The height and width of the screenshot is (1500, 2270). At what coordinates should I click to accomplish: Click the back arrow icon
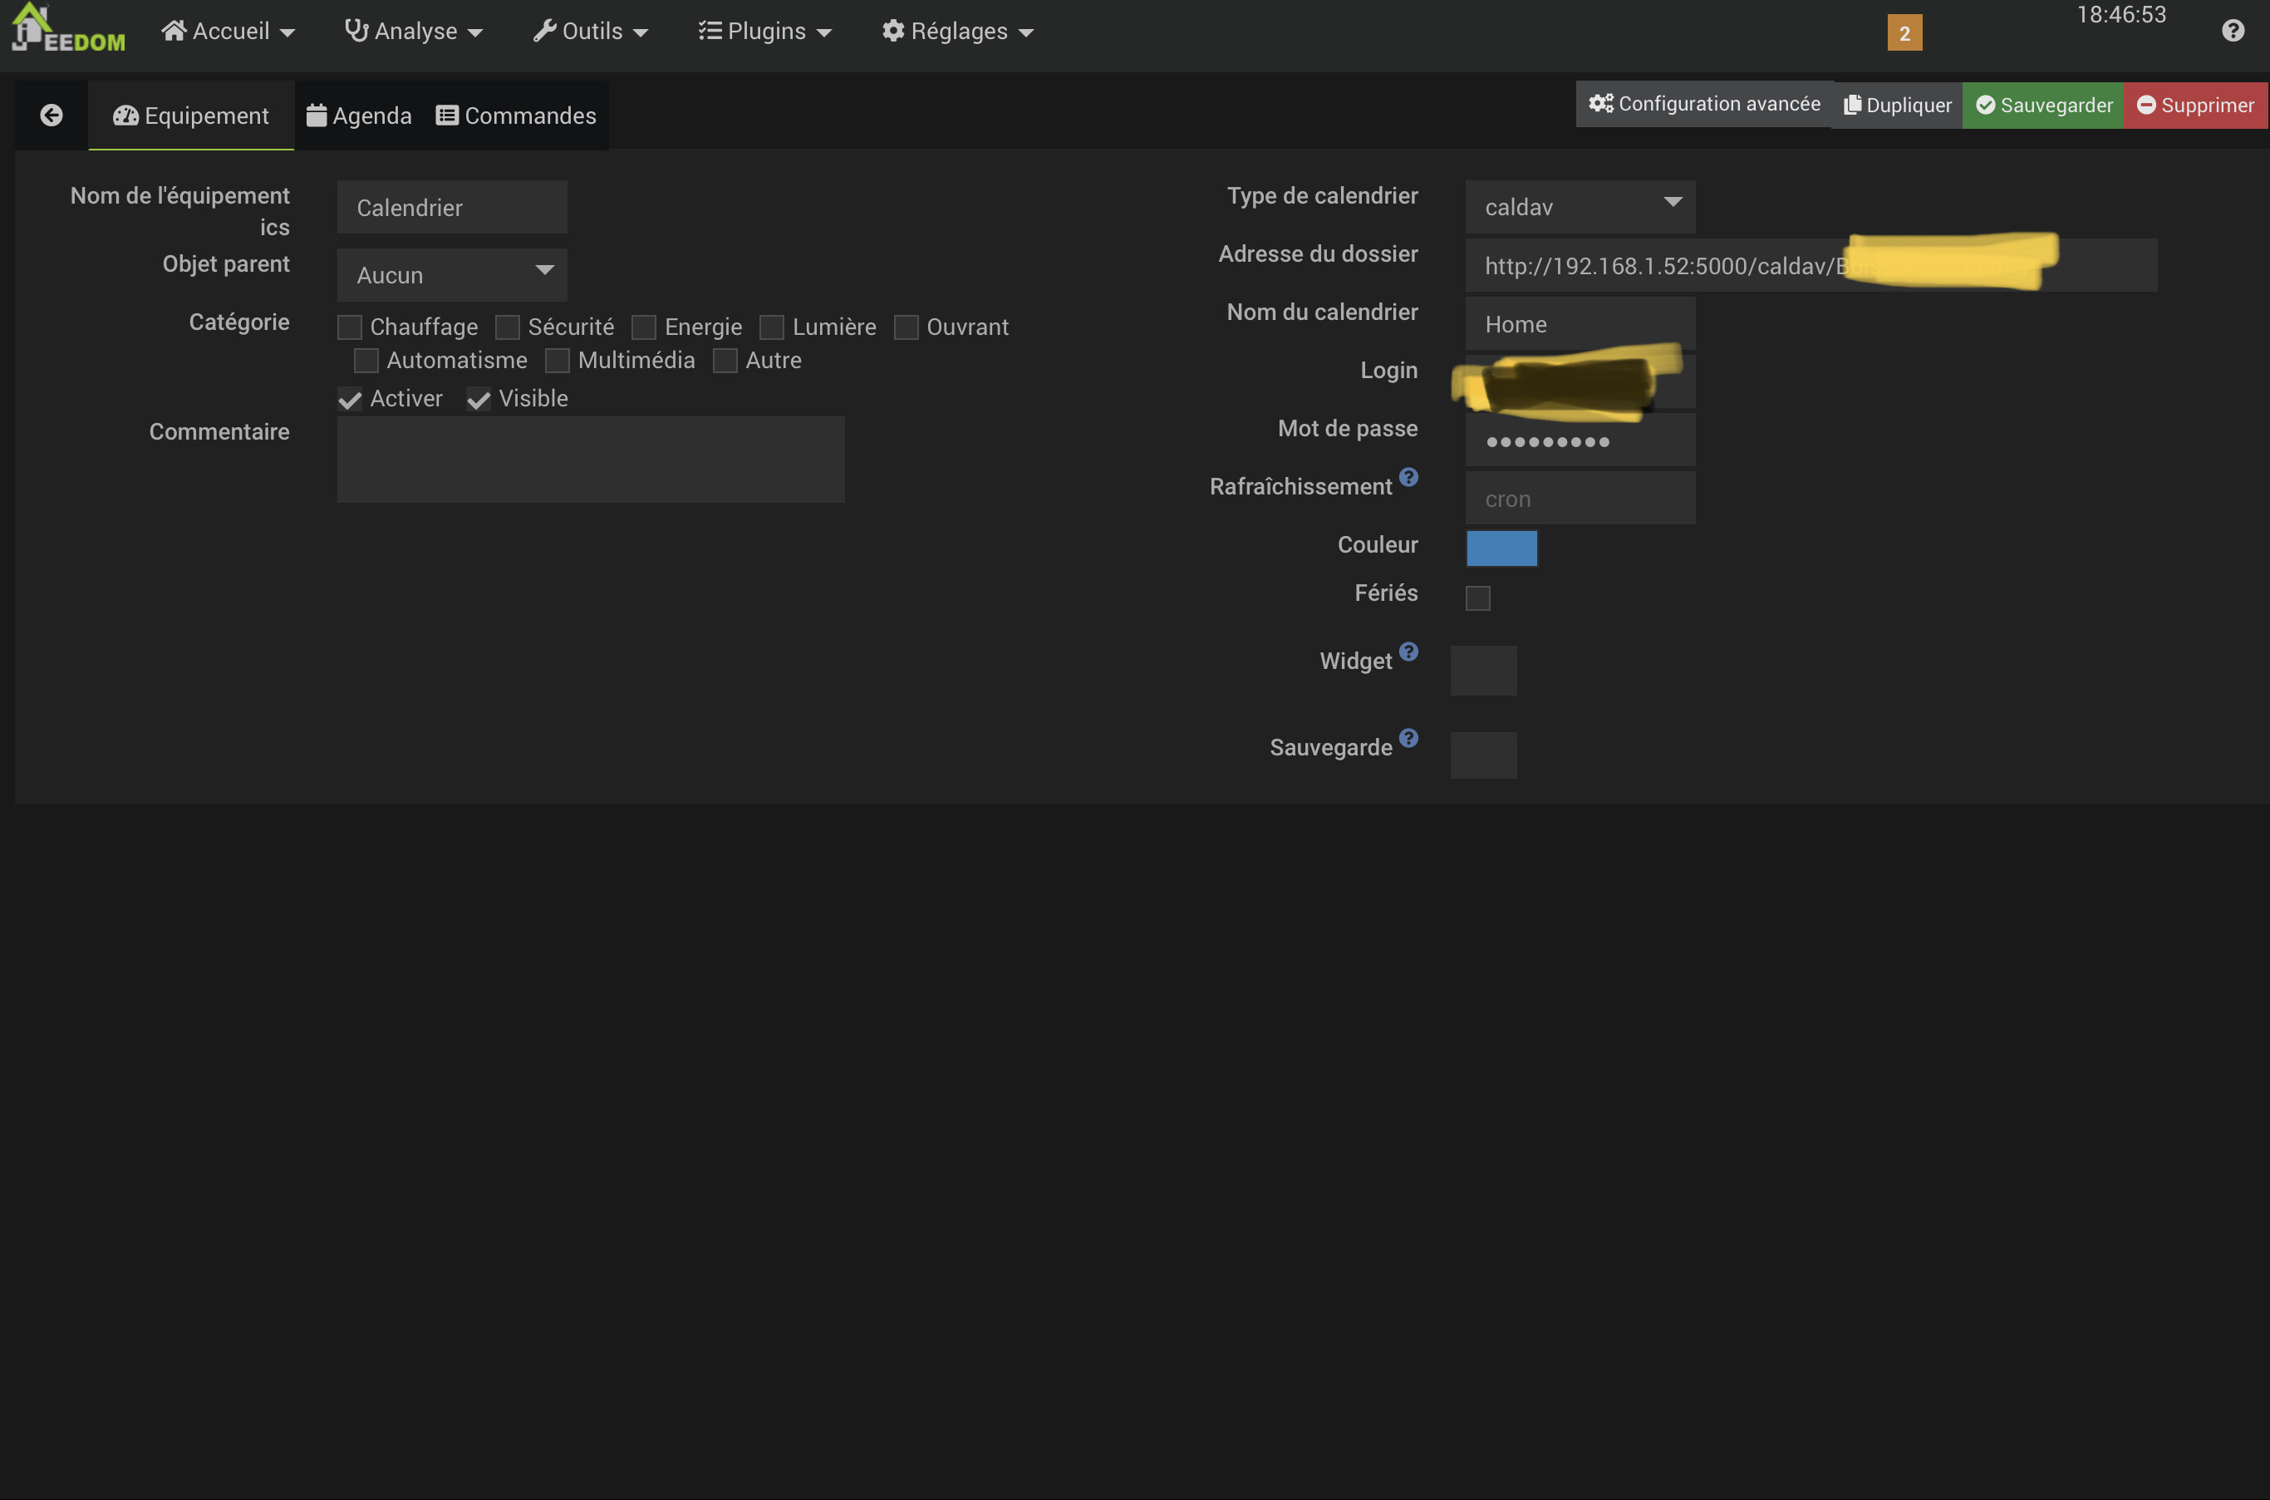(52, 116)
